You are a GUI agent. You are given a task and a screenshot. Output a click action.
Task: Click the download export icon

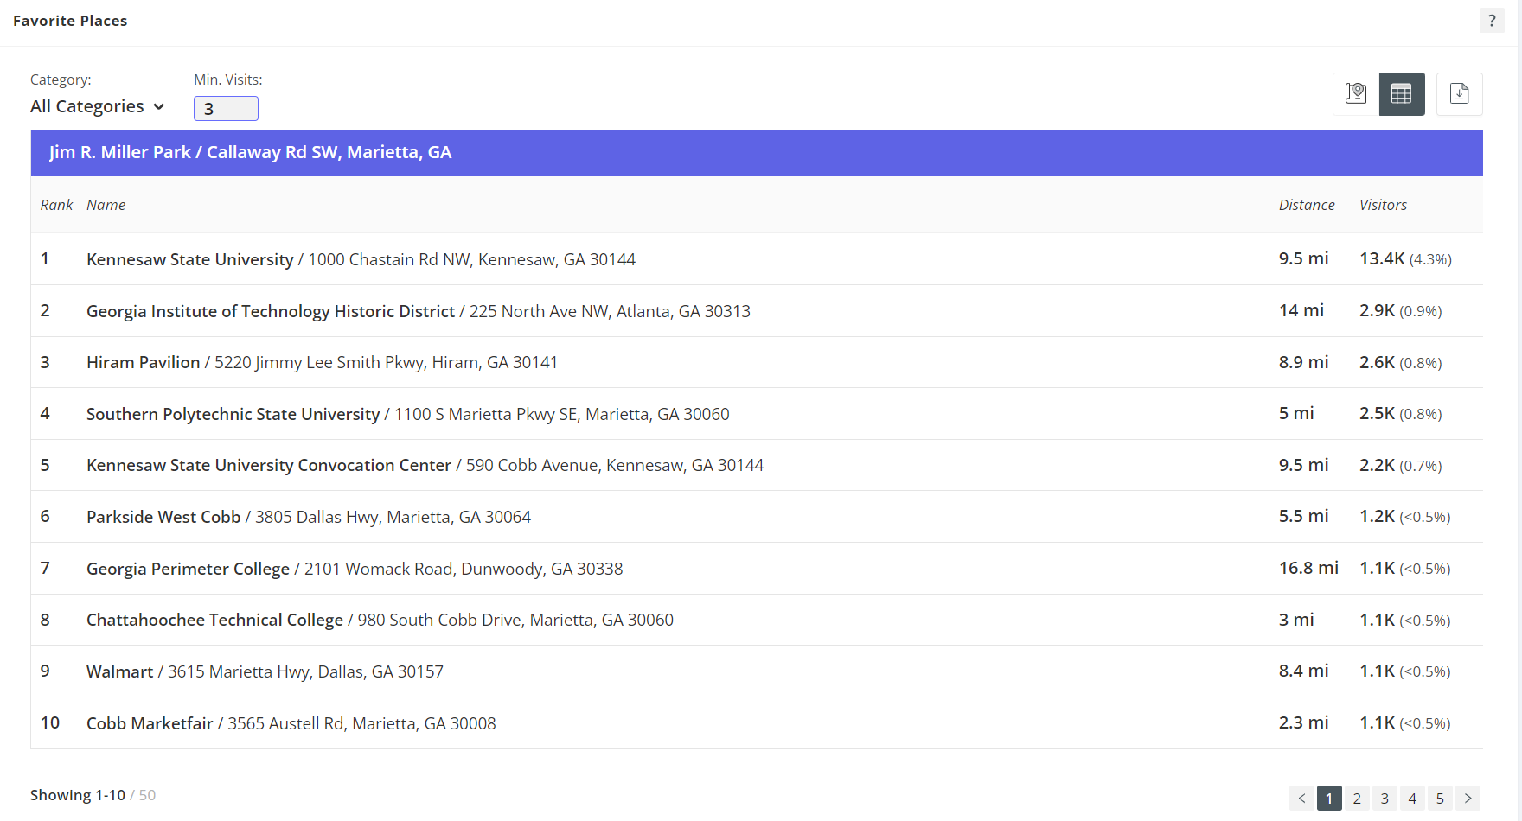[1460, 93]
